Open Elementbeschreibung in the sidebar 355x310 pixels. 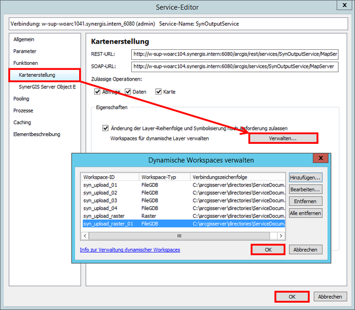click(x=36, y=134)
